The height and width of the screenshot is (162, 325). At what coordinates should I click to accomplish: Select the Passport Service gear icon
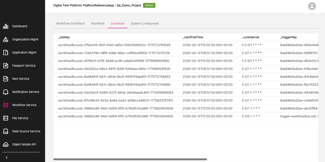pos(6,66)
